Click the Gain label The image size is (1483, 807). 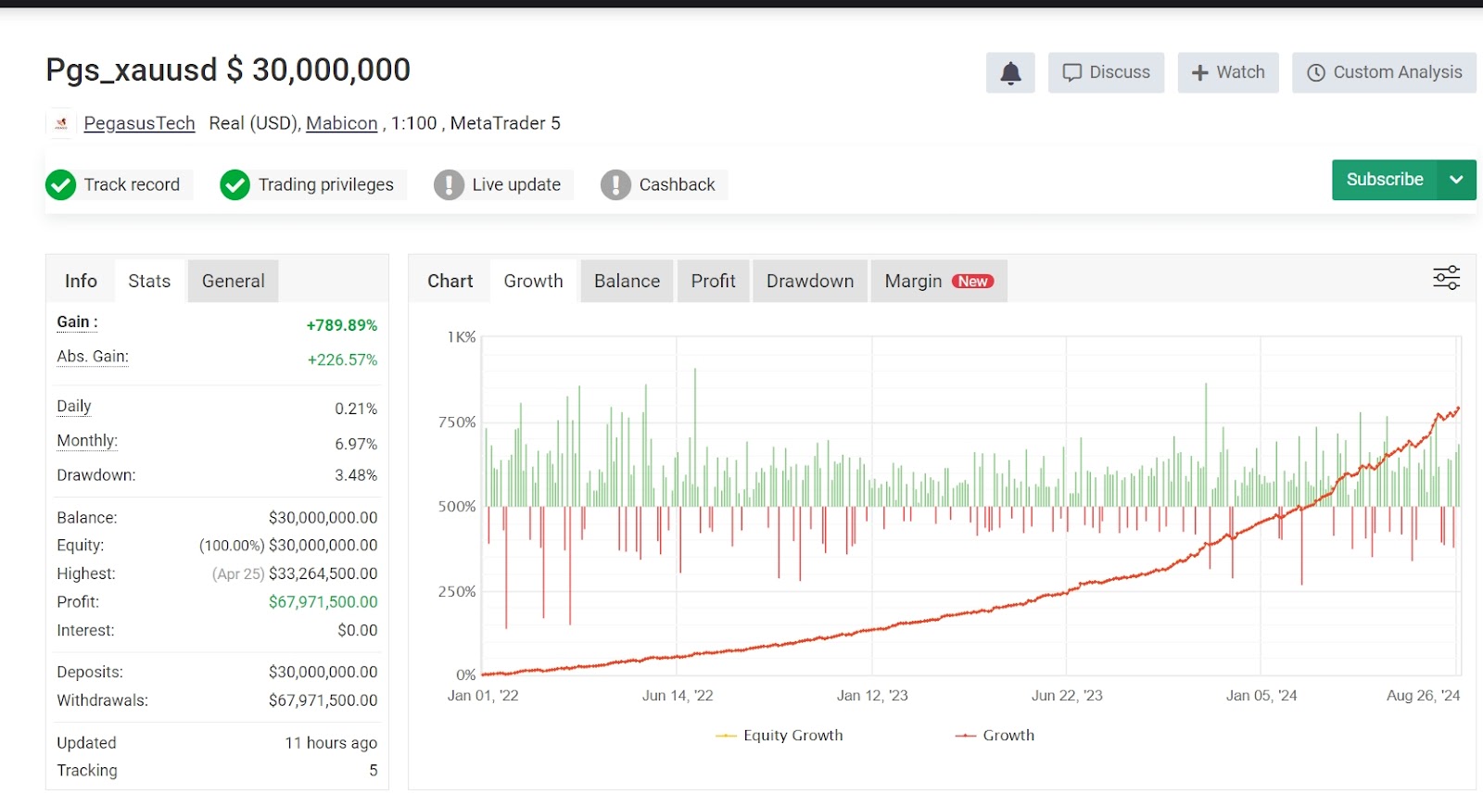(x=77, y=322)
